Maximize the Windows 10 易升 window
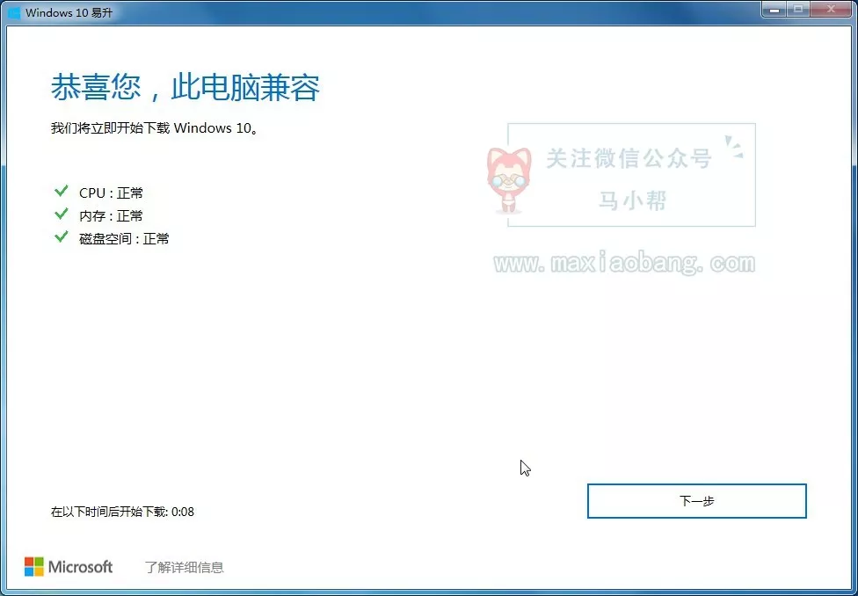Image resolution: width=858 pixels, height=596 pixels. (799, 9)
